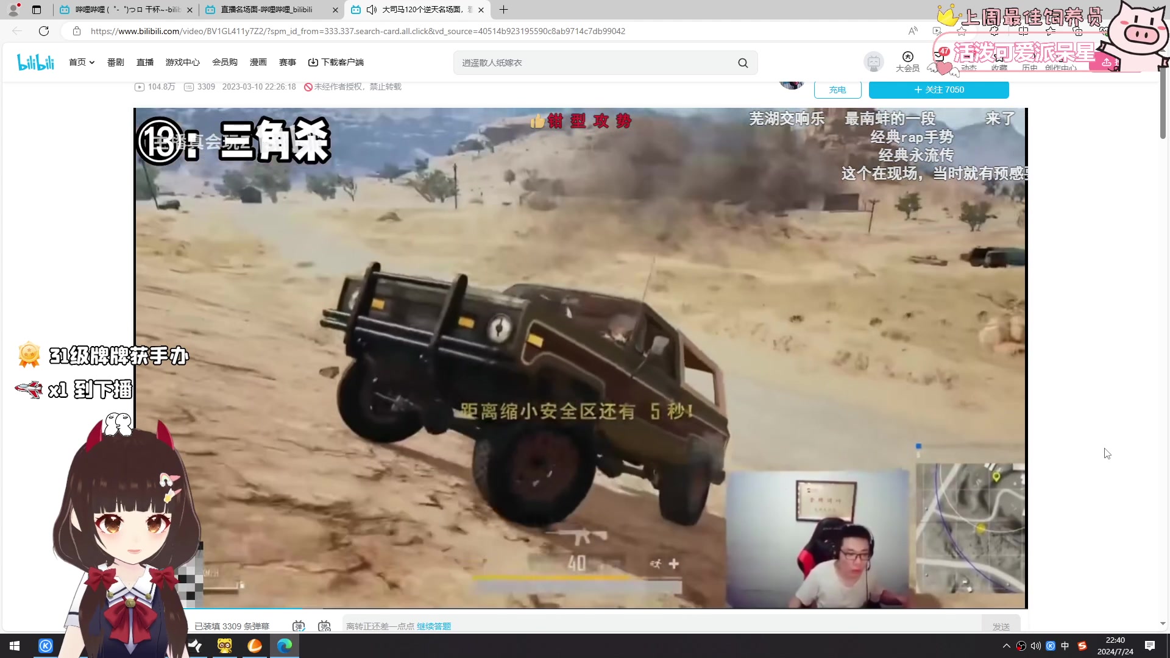Click the 发送 send danmaku button

(x=1001, y=626)
